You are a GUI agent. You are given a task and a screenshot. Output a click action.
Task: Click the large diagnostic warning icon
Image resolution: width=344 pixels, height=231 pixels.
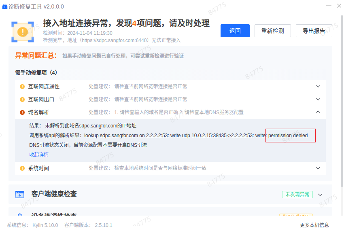pos(23,31)
